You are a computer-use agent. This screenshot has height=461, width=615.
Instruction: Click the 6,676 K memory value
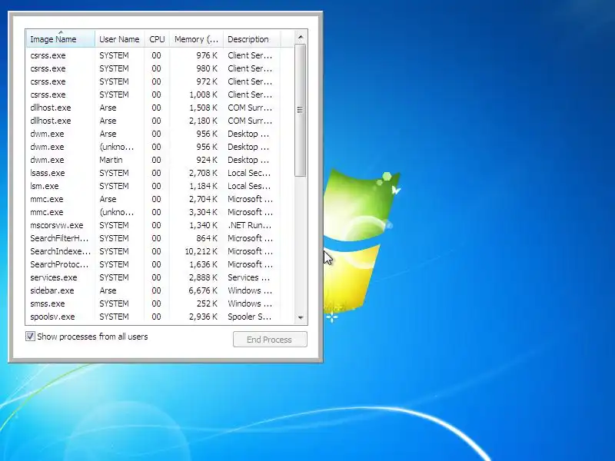pyautogui.click(x=203, y=290)
